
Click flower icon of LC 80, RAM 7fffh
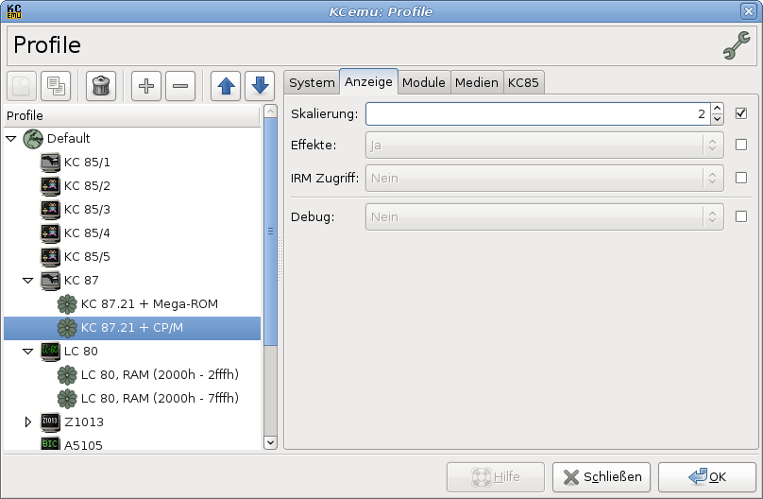coord(67,399)
